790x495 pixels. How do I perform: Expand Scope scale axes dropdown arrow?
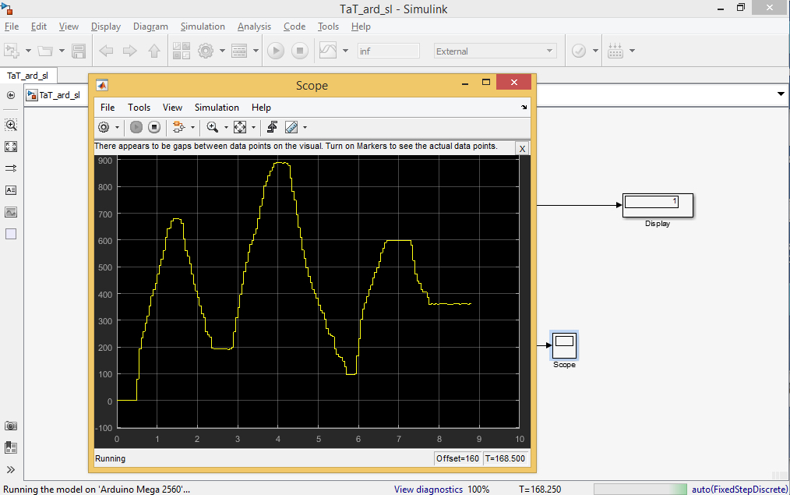[x=253, y=128]
